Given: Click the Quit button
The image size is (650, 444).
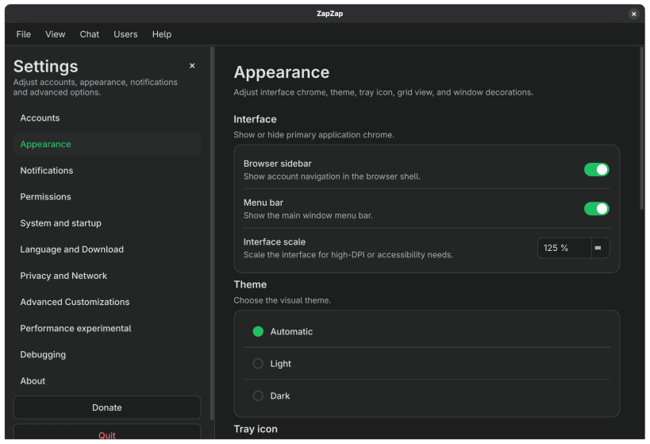Looking at the screenshot, I should pyautogui.click(x=107, y=432).
